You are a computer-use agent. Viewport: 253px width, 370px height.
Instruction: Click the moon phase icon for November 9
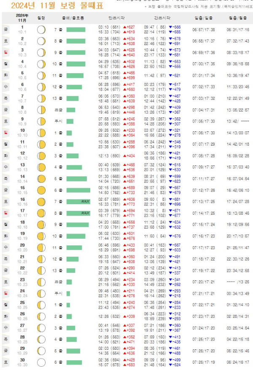click(41, 122)
